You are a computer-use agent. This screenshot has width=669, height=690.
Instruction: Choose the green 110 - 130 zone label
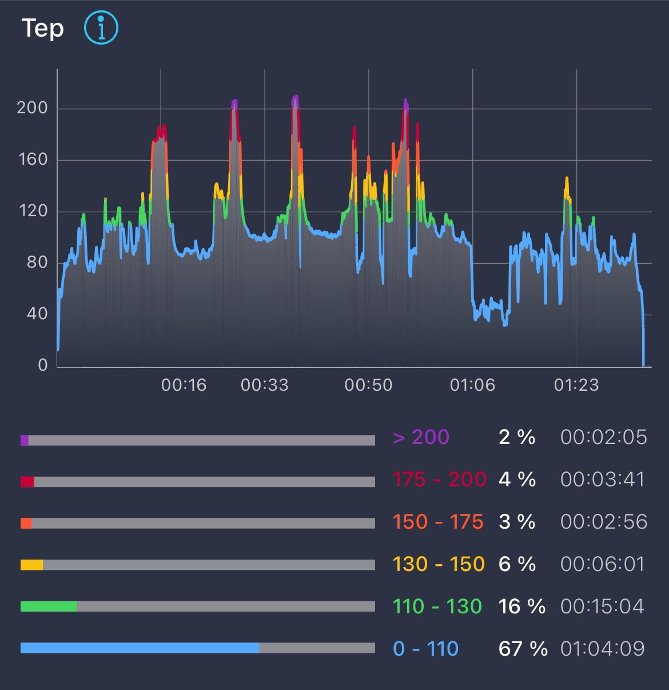437,606
